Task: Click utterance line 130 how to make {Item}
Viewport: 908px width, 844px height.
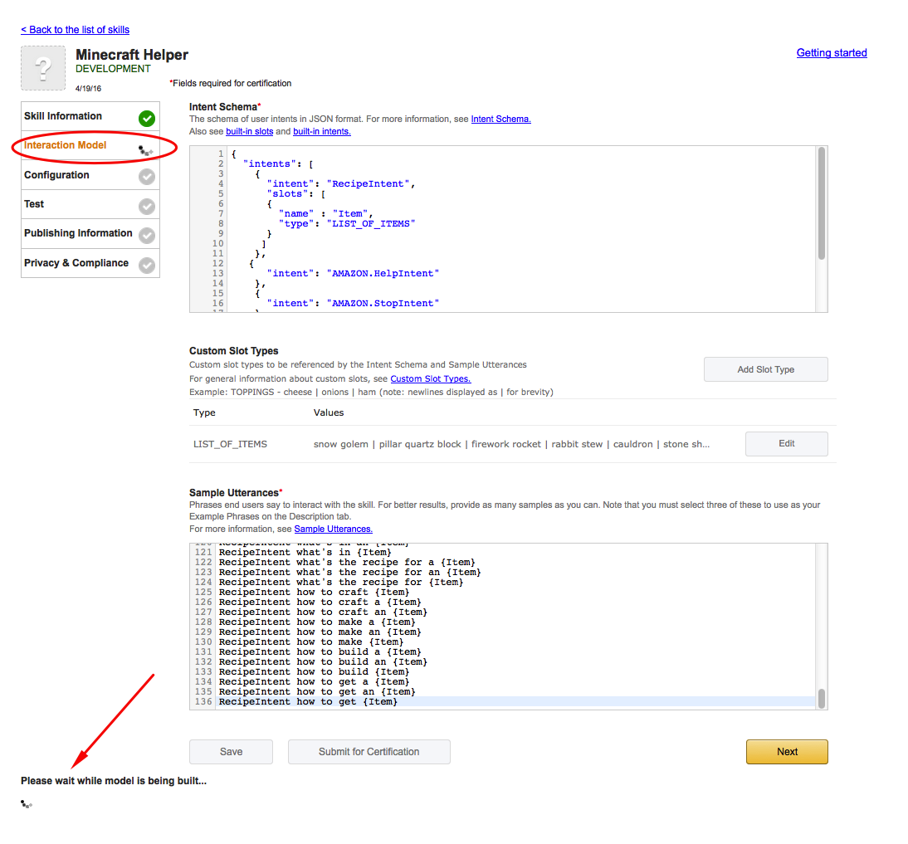Action: (x=311, y=642)
